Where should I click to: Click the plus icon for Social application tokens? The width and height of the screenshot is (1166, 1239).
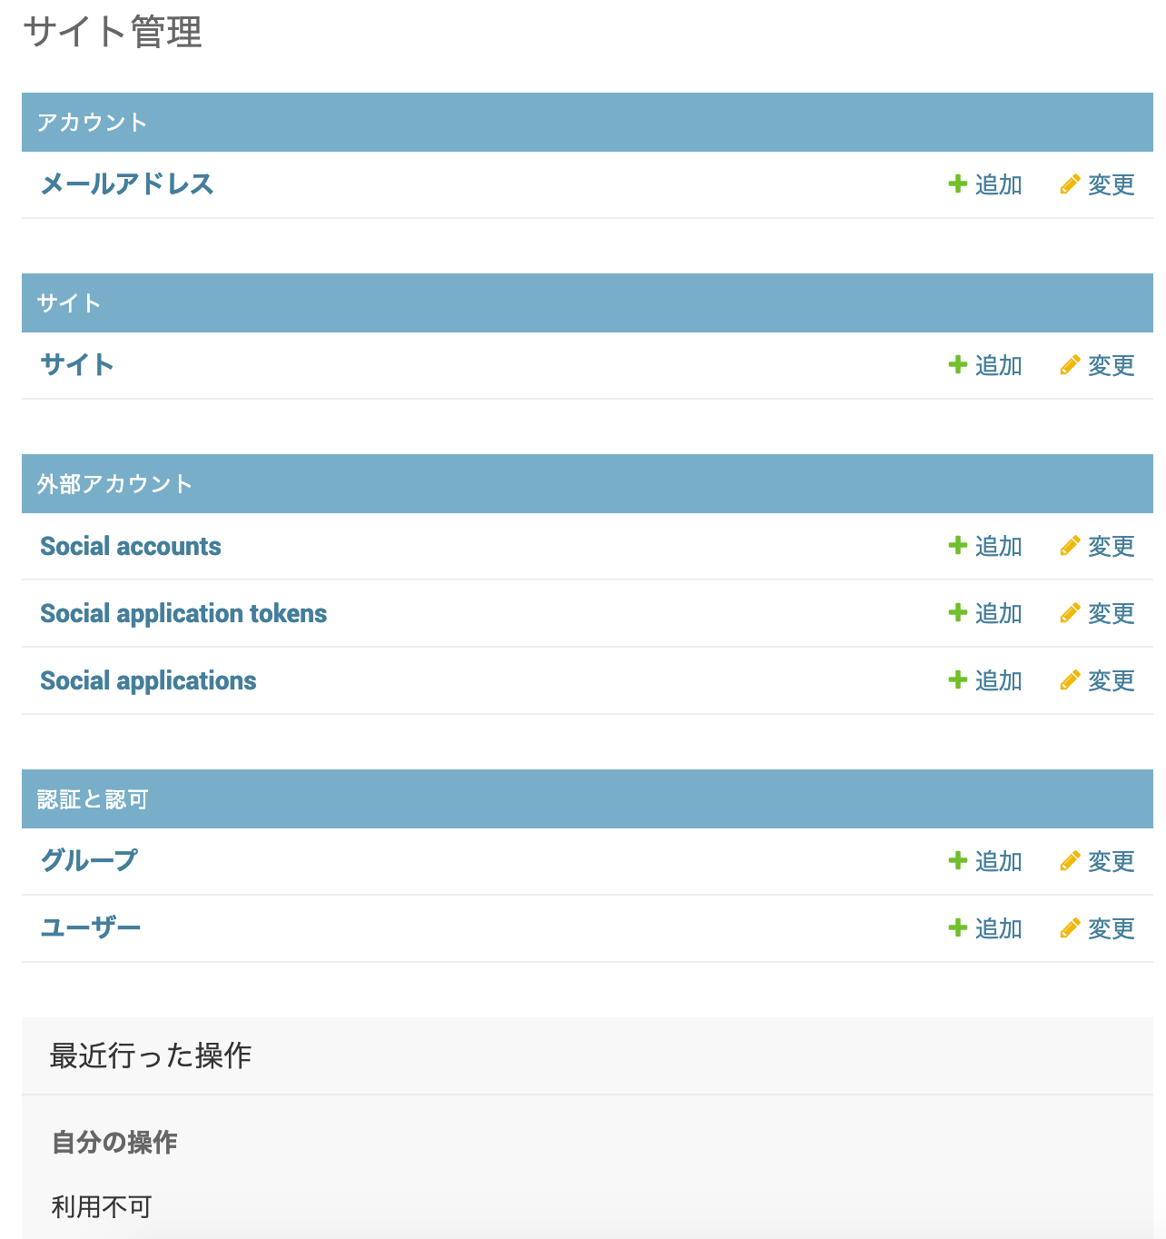[x=957, y=613]
